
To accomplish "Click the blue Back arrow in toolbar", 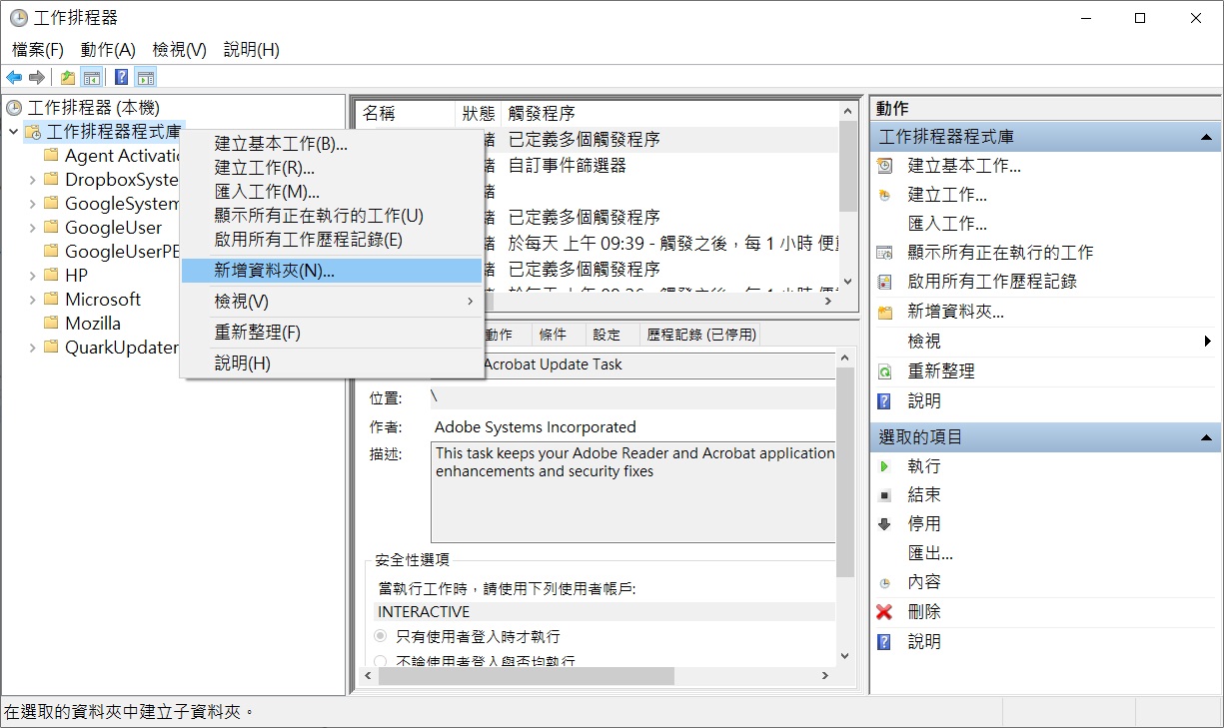I will (x=14, y=77).
